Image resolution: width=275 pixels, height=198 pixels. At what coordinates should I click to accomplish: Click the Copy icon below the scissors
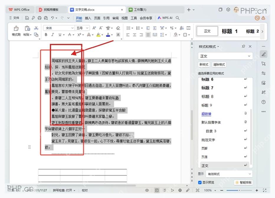(x=36, y=35)
